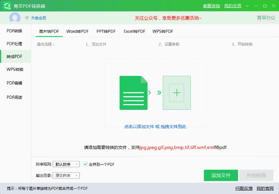Select PDF转换 in the sidebar
279x194 pixels.
point(16,31)
